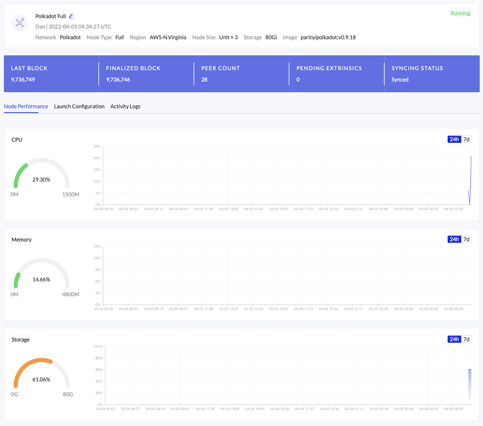Click the pencil edit icon beside Polkadot Full
The image size is (483, 426).
tap(71, 16)
